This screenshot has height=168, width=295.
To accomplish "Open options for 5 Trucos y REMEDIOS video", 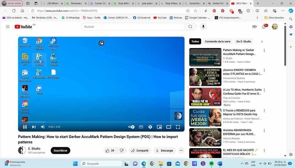I will 264,111.
